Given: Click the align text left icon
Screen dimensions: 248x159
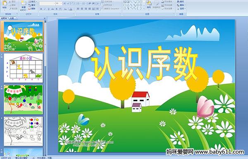Looking at the screenshot, I should [x=78, y=9].
